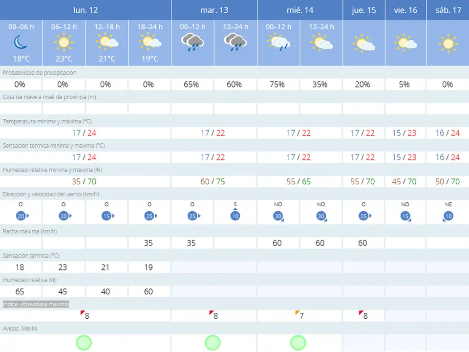Click south wind icon 10 for mar. 13
469x352 pixels.
click(x=235, y=215)
